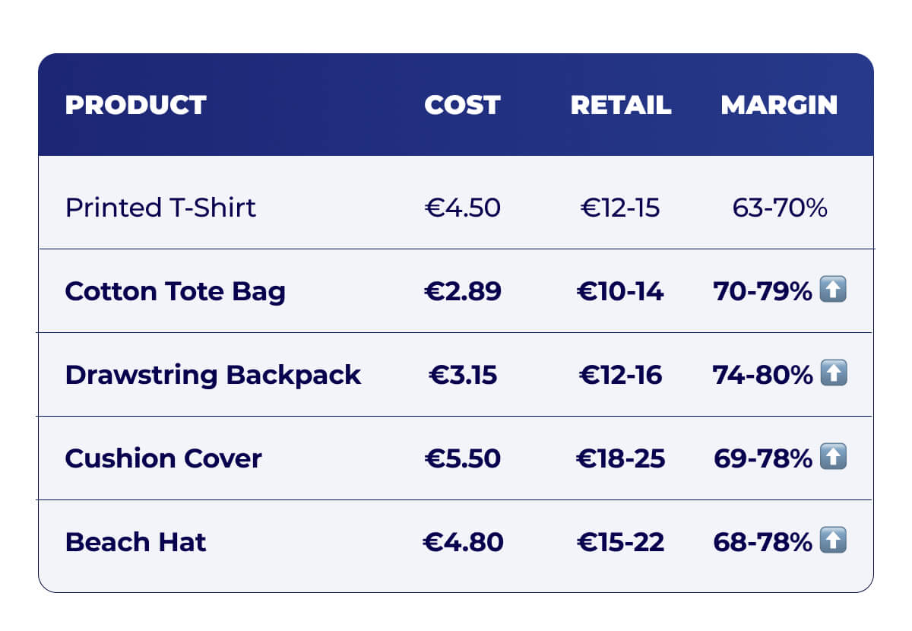This screenshot has height=631, width=912.
Task: Select the Drawstring Backpack product name
Action: point(213,375)
